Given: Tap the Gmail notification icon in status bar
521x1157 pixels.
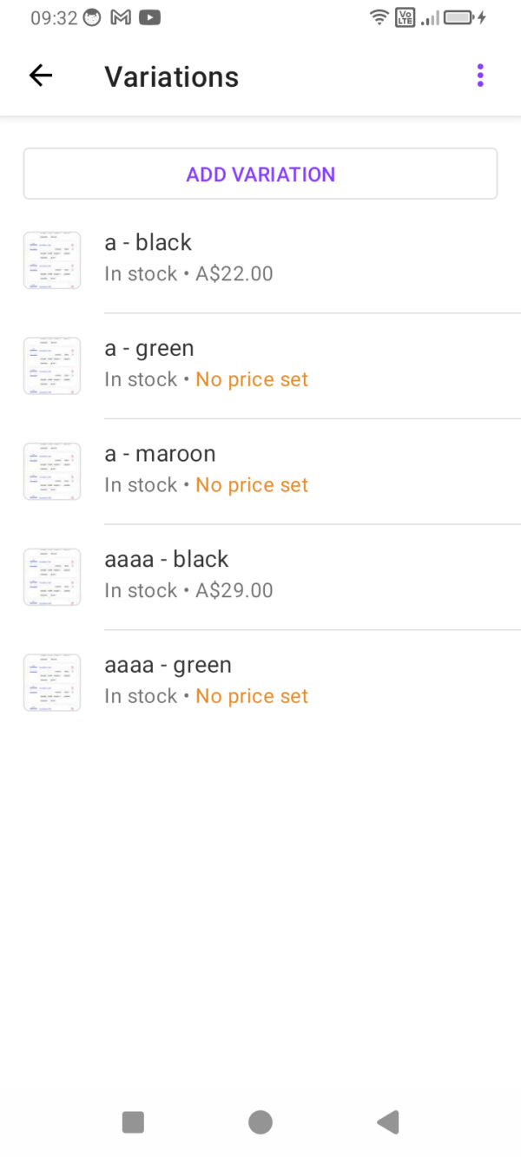Looking at the screenshot, I should (x=121, y=17).
